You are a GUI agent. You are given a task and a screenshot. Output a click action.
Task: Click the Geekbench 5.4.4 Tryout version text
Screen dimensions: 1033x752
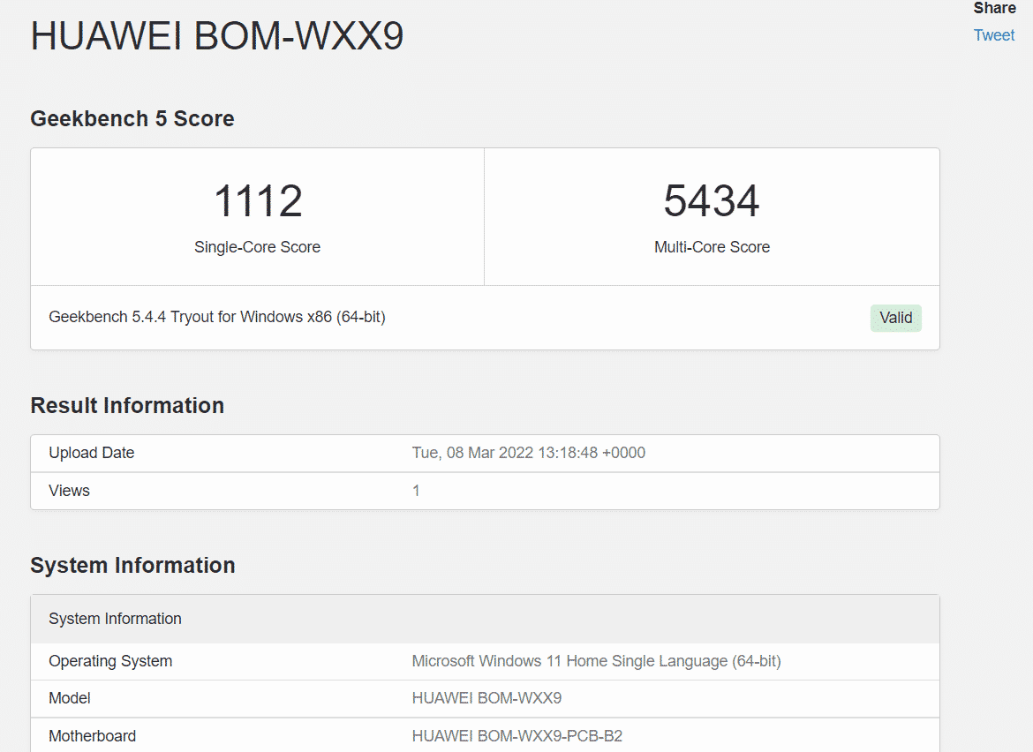click(x=217, y=317)
